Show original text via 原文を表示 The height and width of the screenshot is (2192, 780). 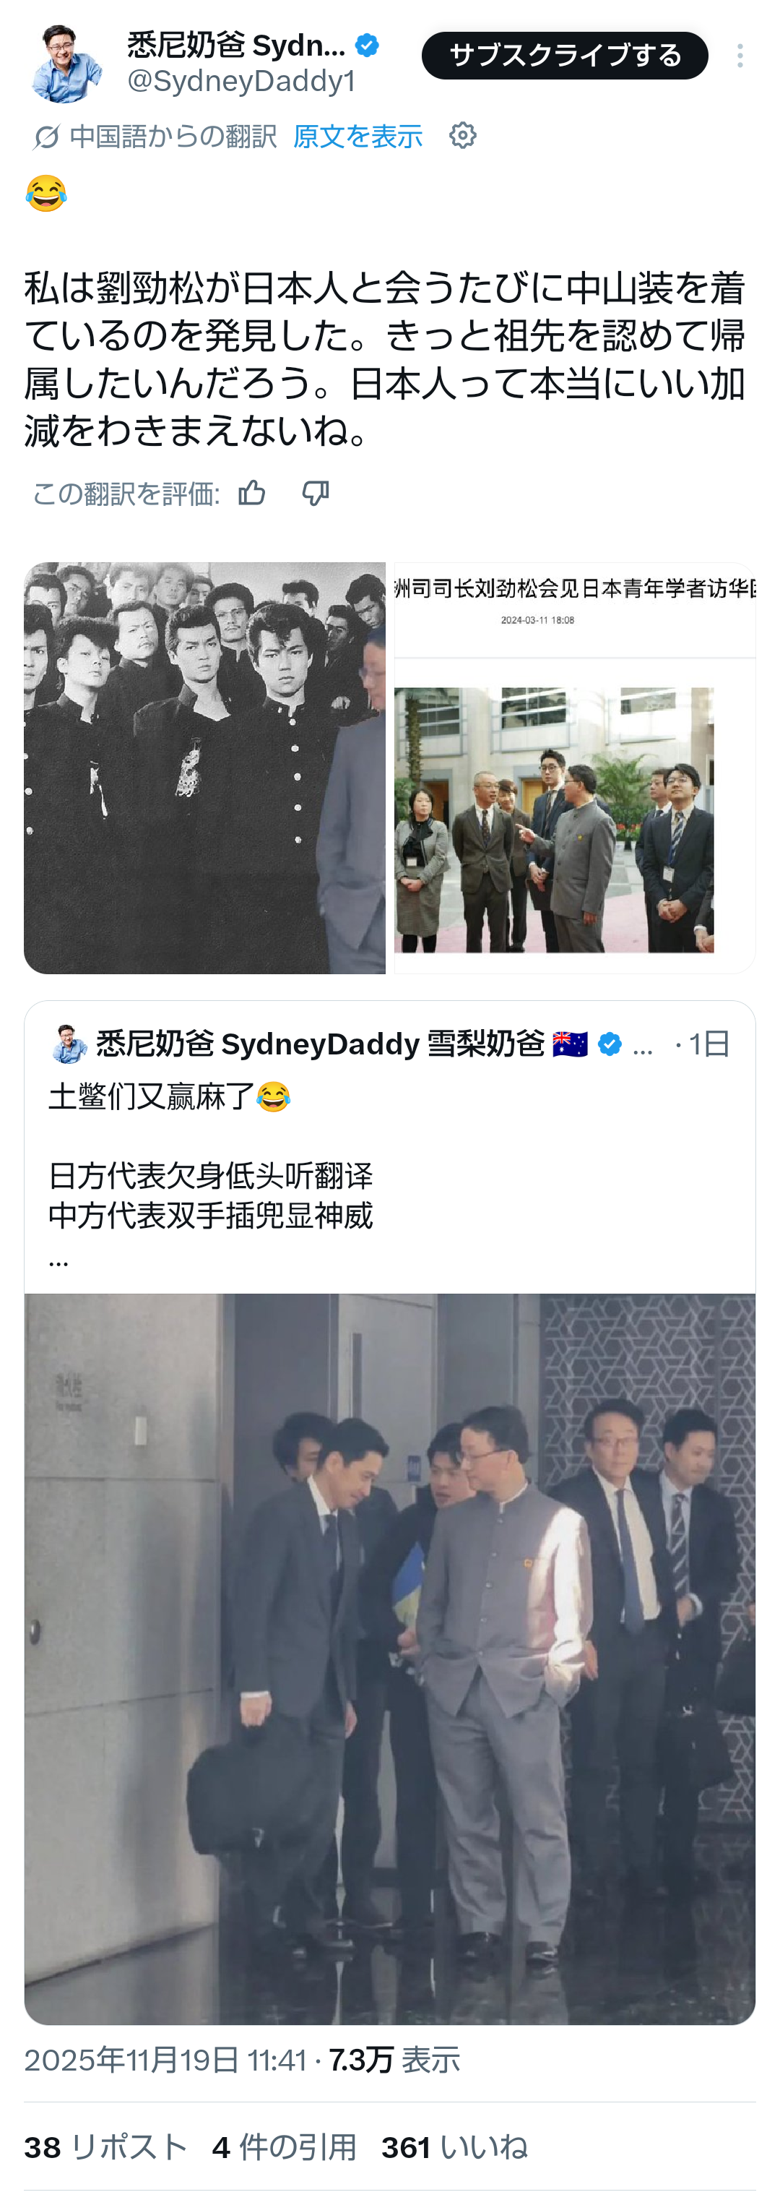[x=357, y=136]
